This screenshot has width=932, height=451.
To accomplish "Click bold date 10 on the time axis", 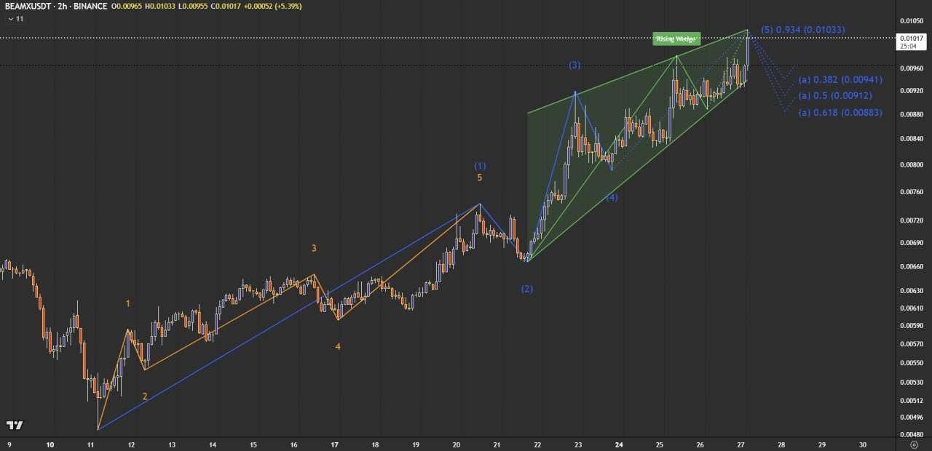I will coord(50,444).
